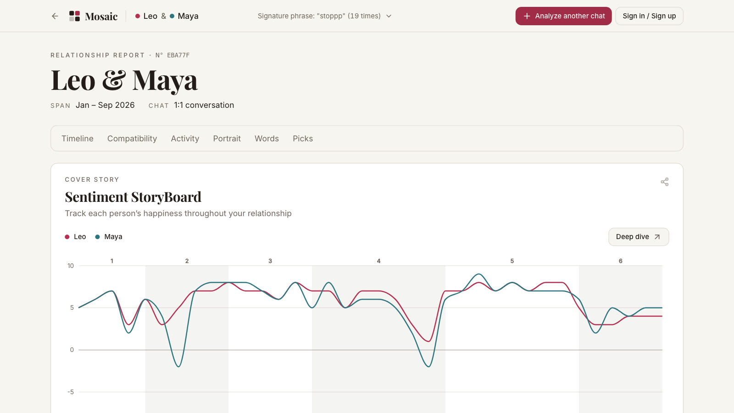Click the Jan – Sep 2026 span text
Image resolution: width=734 pixels, height=413 pixels.
click(105, 105)
